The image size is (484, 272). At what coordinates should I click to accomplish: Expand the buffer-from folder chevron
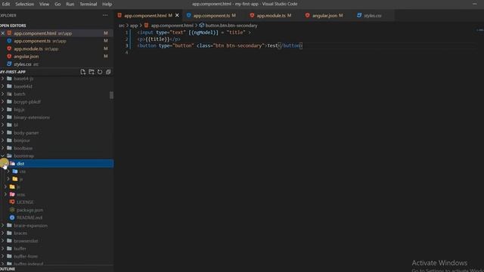pyautogui.click(x=3, y=256)
